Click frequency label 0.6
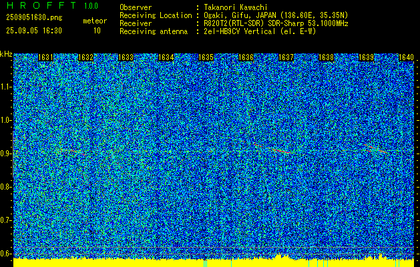The image size is (420, 267). coord(5,254)
